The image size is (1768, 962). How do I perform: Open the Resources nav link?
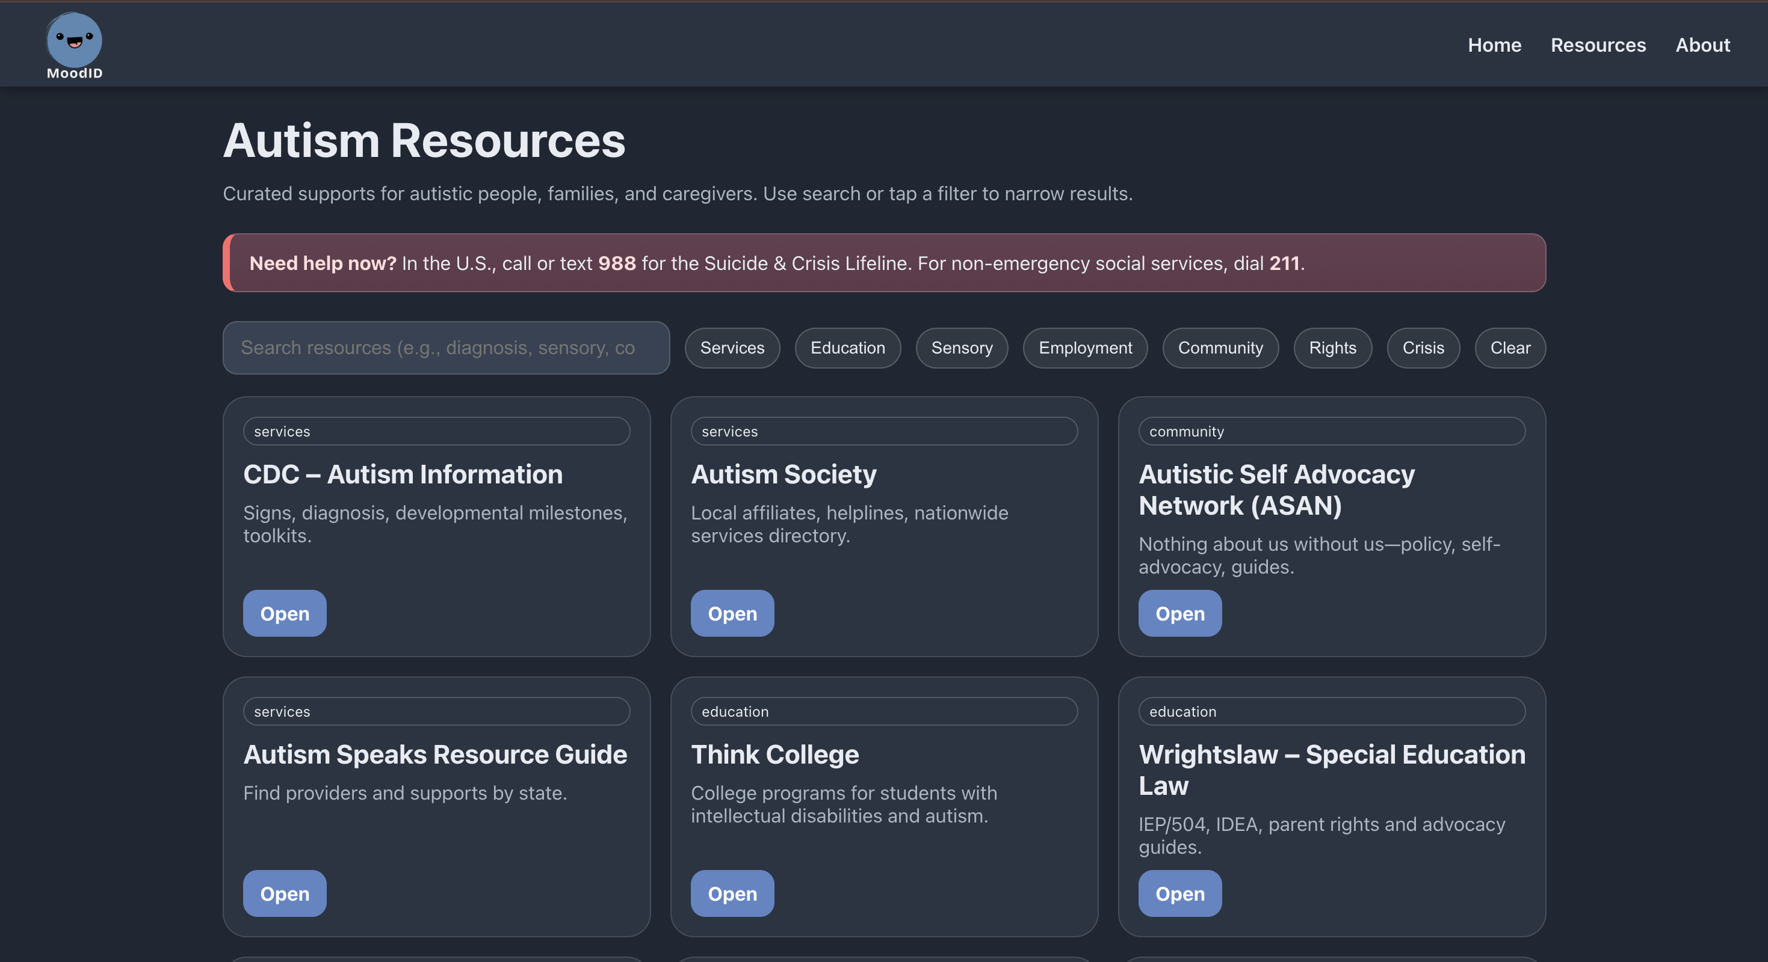pos(1598,45)
